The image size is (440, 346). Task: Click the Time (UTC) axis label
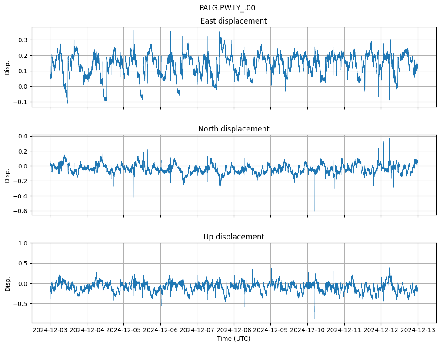[x=233, y=339]
